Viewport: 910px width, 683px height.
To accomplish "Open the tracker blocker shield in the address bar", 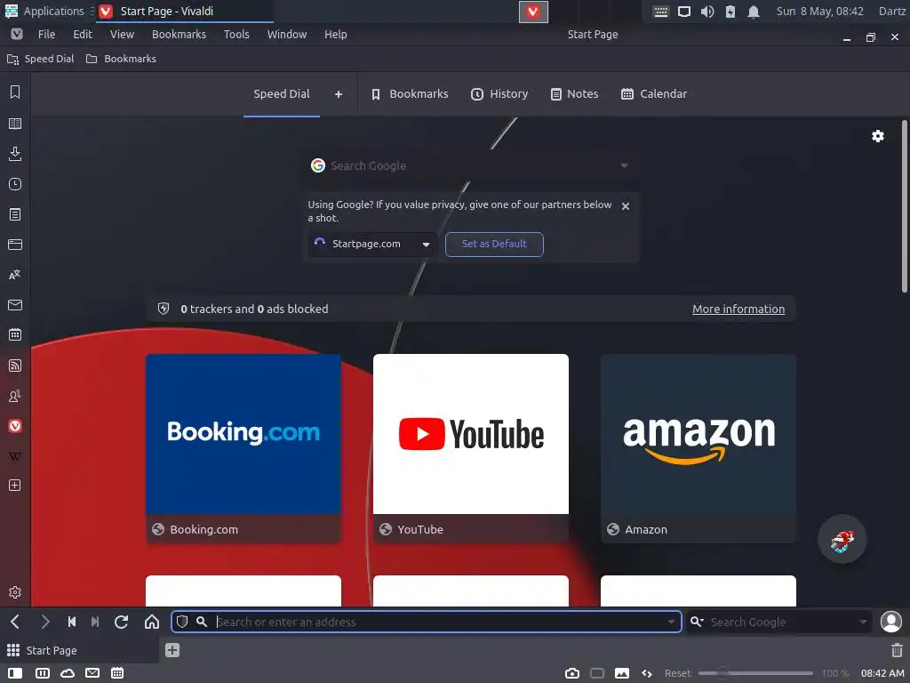I will click(x=182, y=622).
